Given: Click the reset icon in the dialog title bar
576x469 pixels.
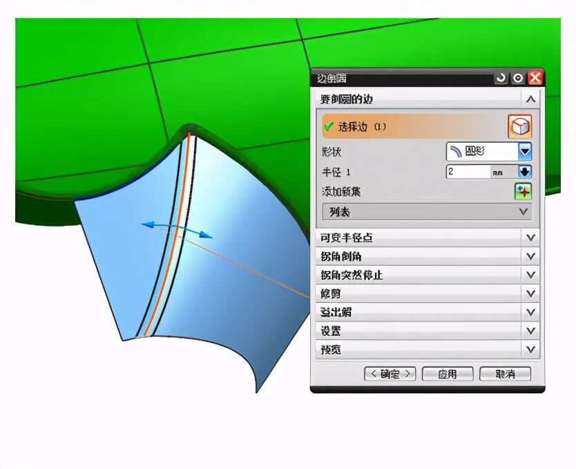Looking at the screenshot, I should [501, 77].
